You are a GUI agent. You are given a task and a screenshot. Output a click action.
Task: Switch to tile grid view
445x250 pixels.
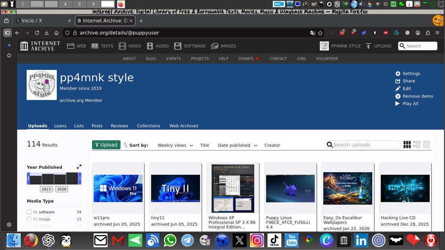point(407,145)
